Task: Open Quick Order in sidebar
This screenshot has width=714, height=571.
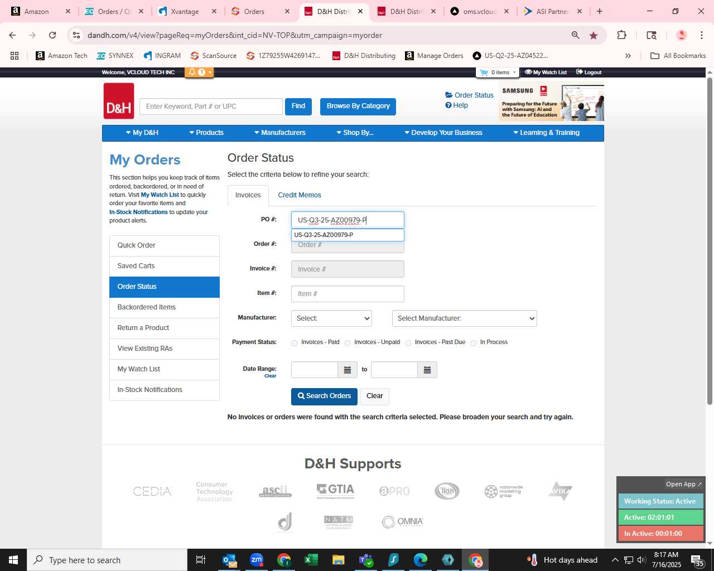Action: (165, 245)
